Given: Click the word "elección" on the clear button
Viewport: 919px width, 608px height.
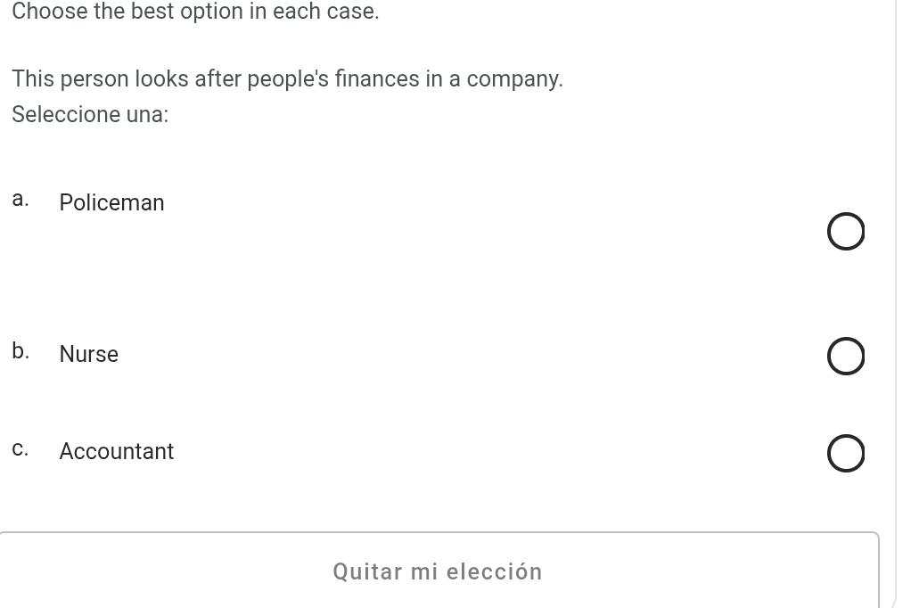Looking at the screenshot, I should [x=494, y=571].
